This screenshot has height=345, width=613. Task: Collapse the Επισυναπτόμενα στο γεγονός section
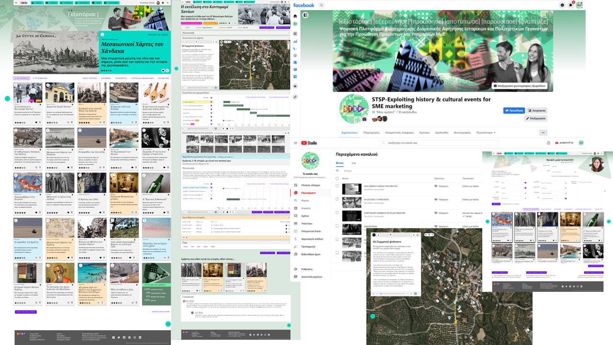[x=287, y=133]
